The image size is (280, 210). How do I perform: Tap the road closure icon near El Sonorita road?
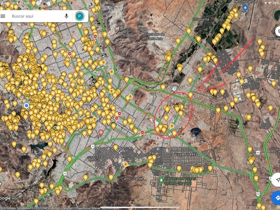(x=95, y=36)
